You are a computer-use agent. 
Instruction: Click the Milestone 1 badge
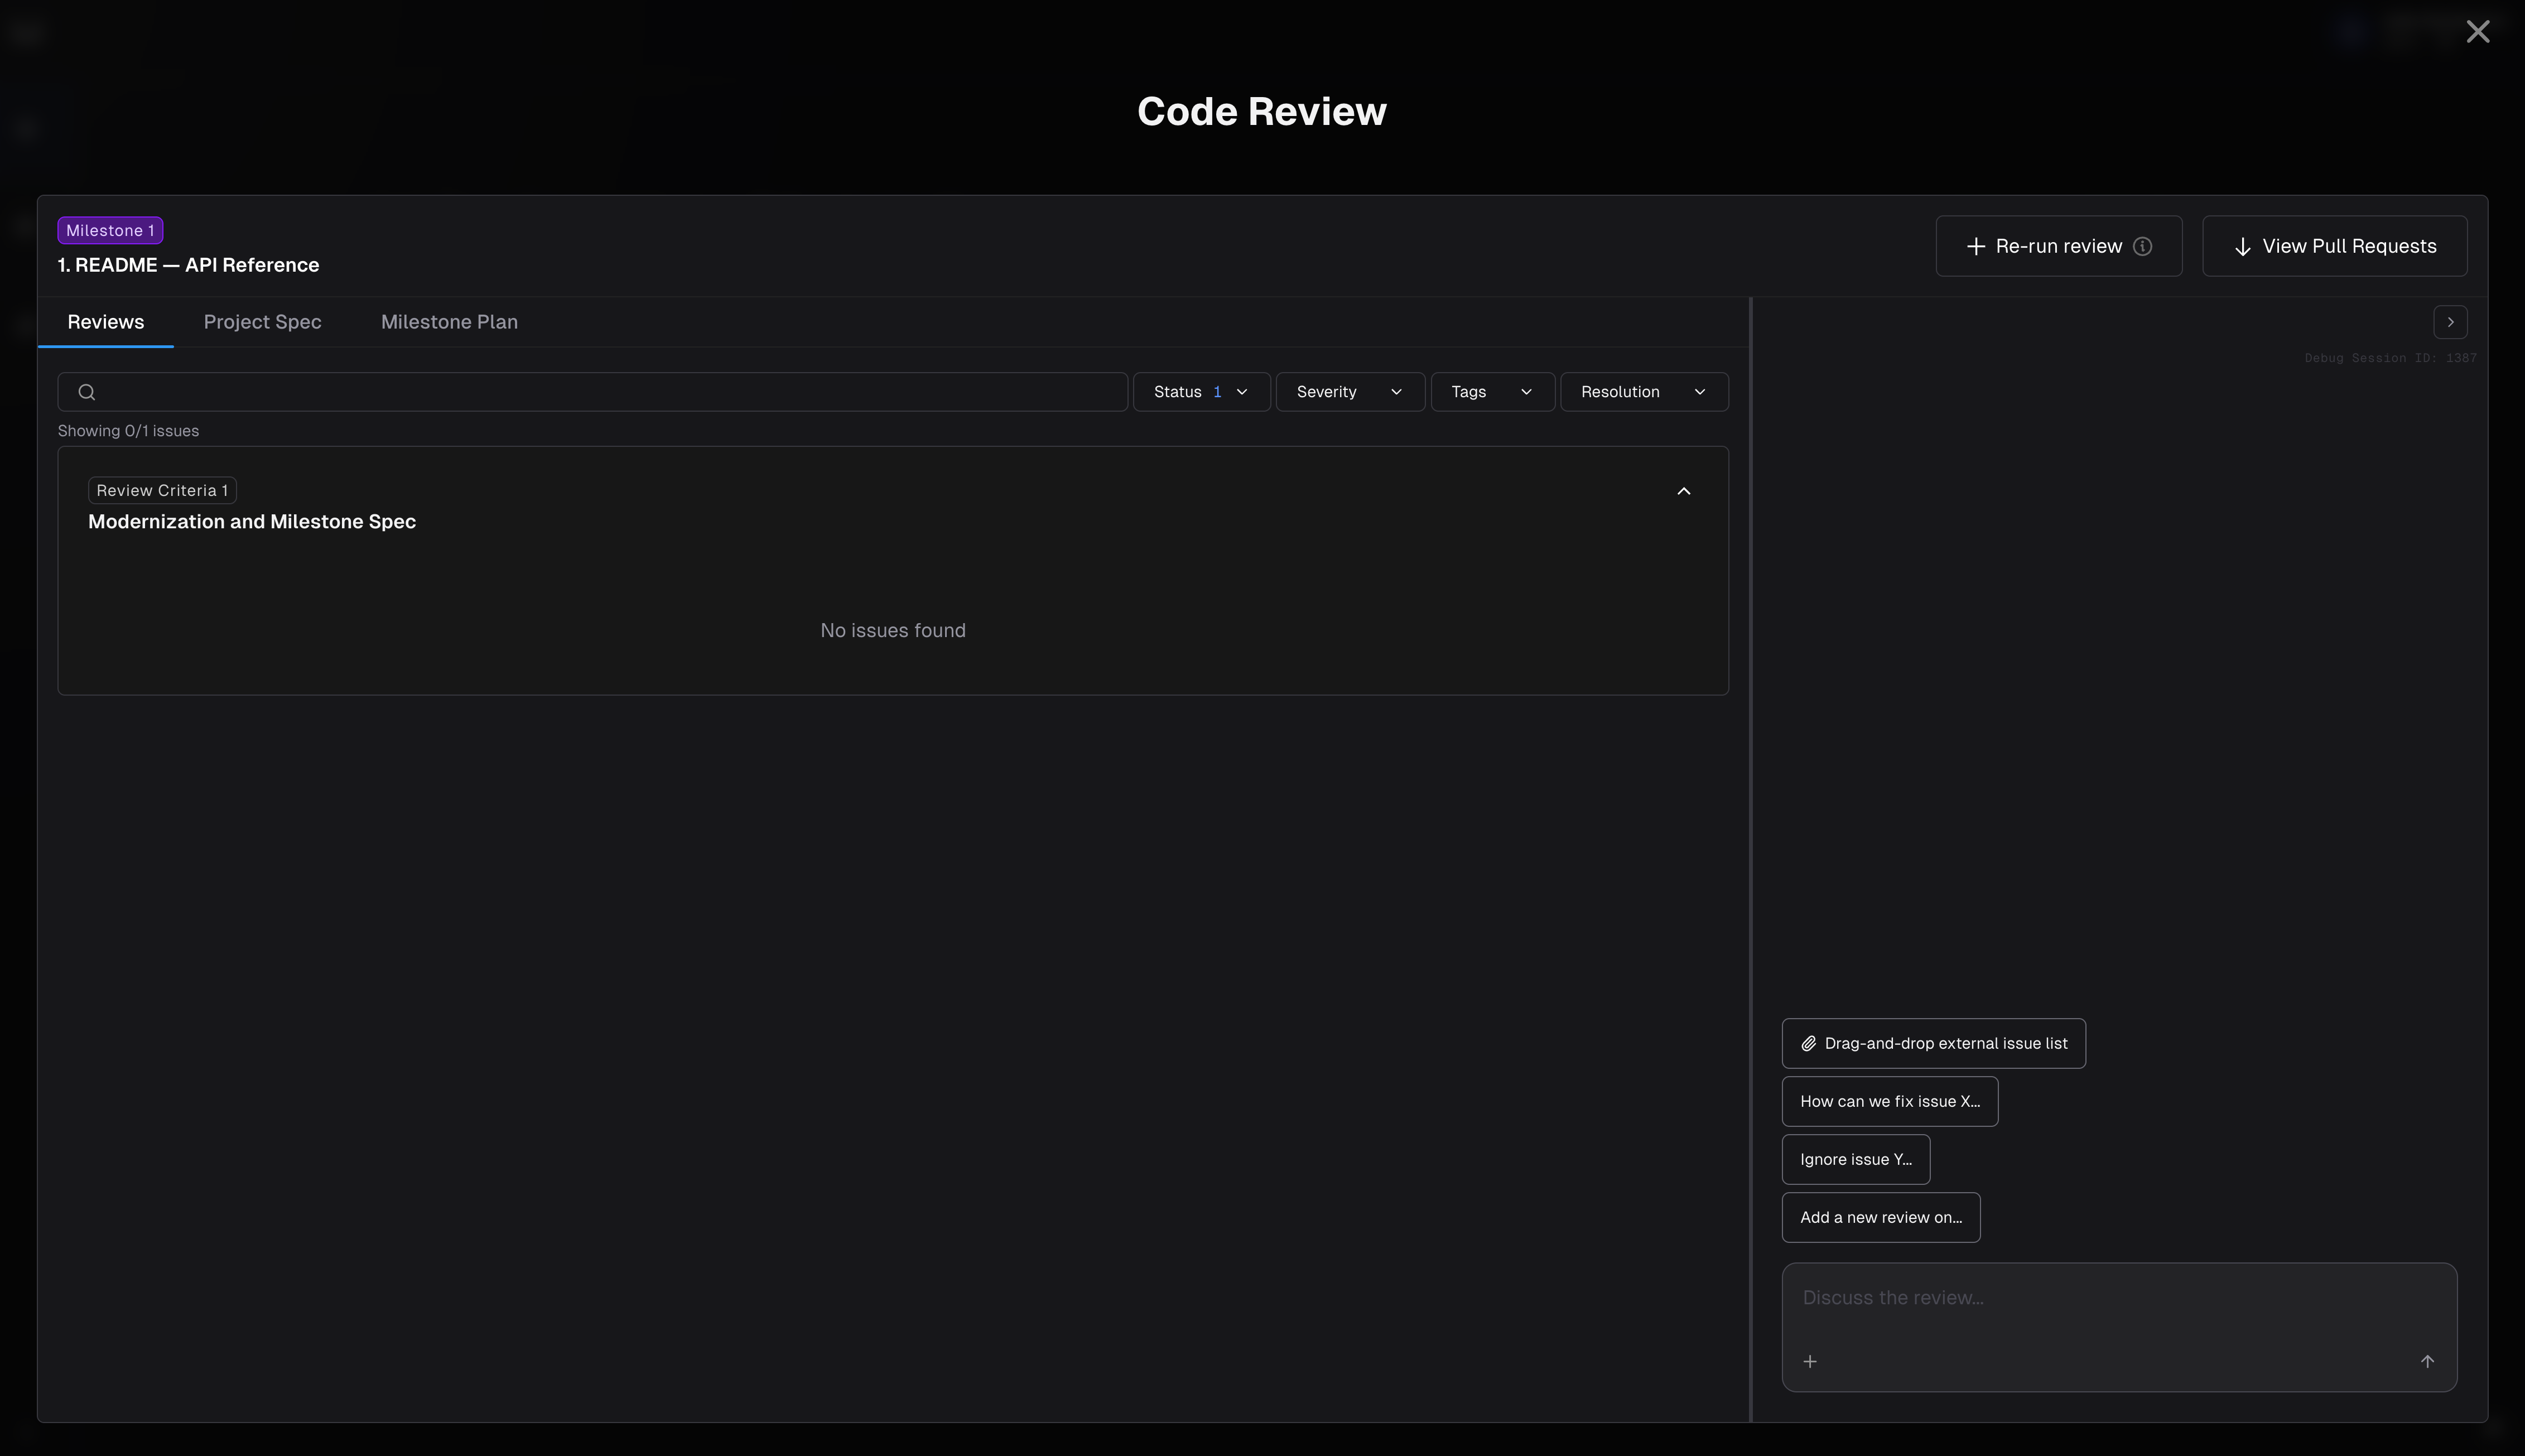(110, 231)
